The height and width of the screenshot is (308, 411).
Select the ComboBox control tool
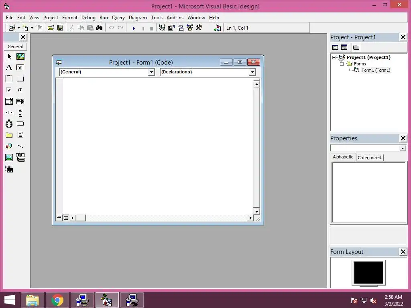[9, 101]
